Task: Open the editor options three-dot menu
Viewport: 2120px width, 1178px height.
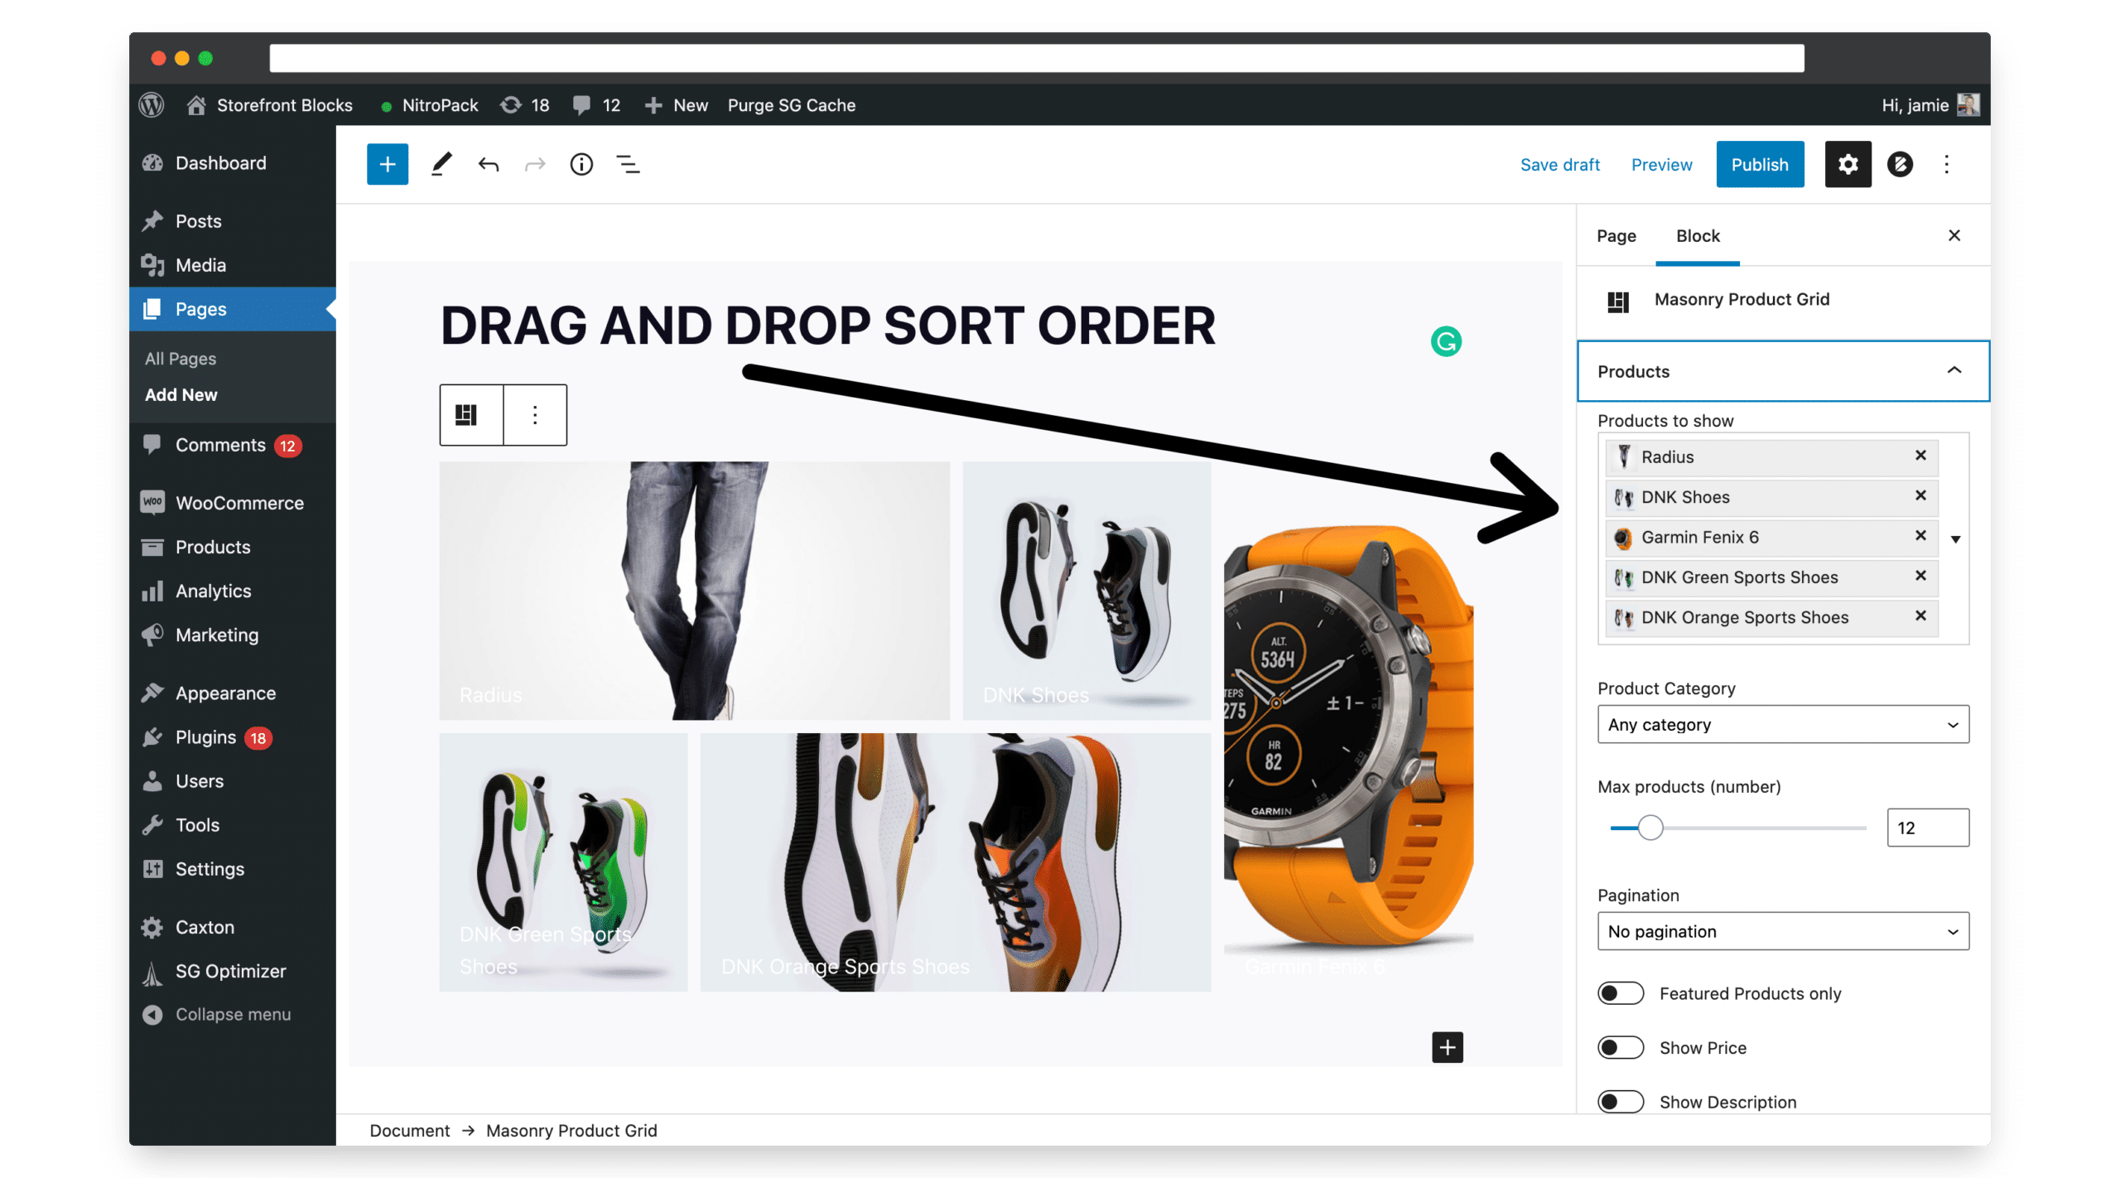Action: (x=1946, y=164)
